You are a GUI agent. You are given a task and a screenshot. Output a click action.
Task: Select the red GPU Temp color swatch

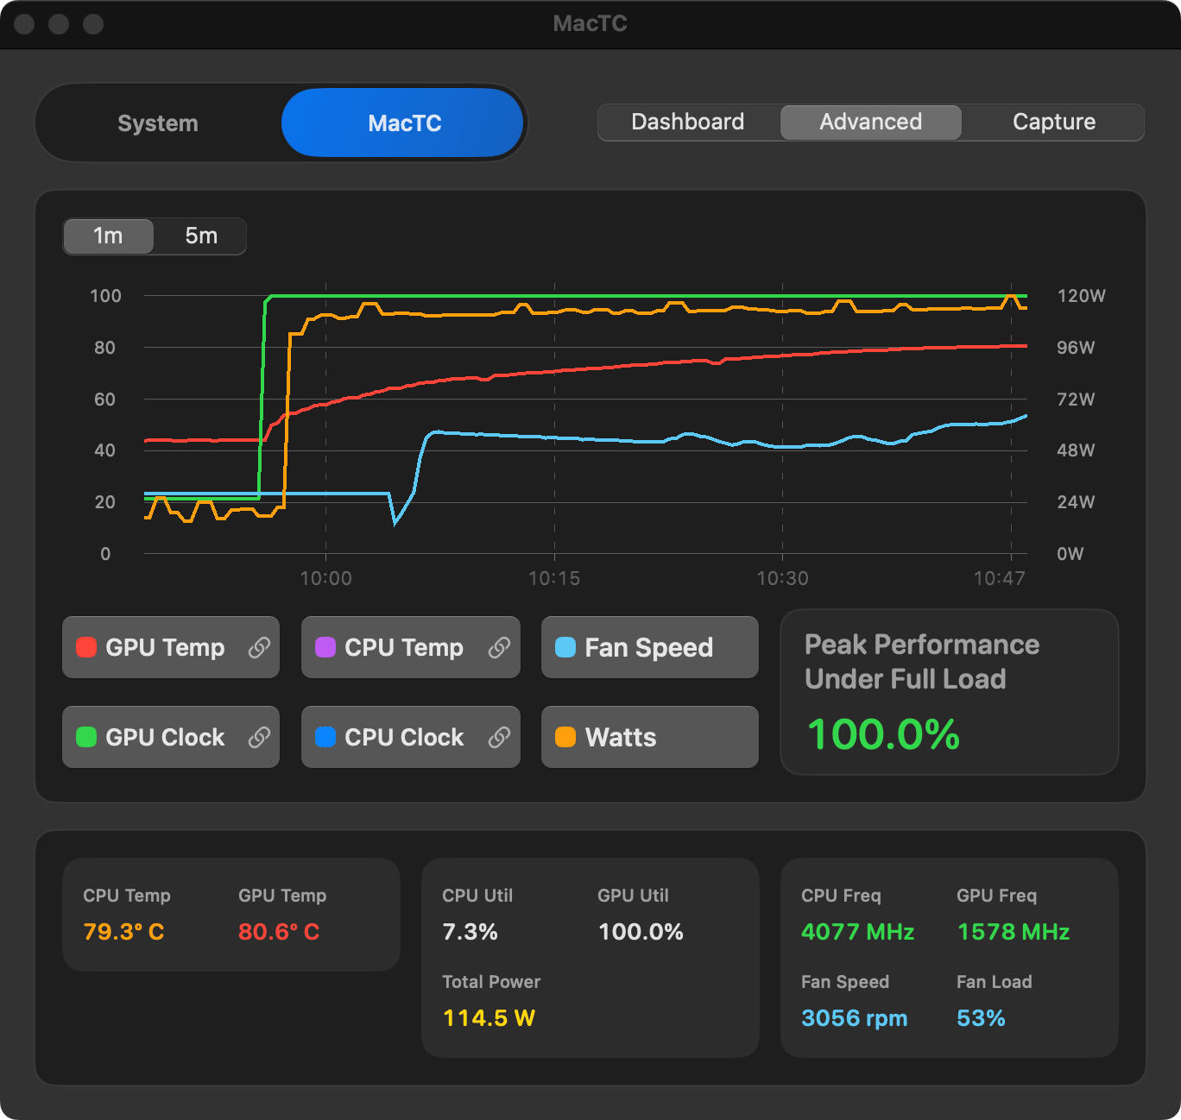[x=85, y=647]
